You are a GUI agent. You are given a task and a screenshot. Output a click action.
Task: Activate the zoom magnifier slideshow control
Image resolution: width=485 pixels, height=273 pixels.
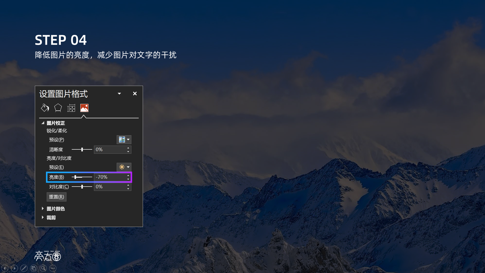(43, 268)
